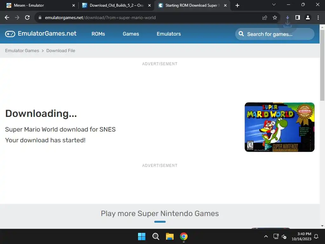Click Your download has started! text
Viewport: 325px width, 244px height.
(45, 140)
